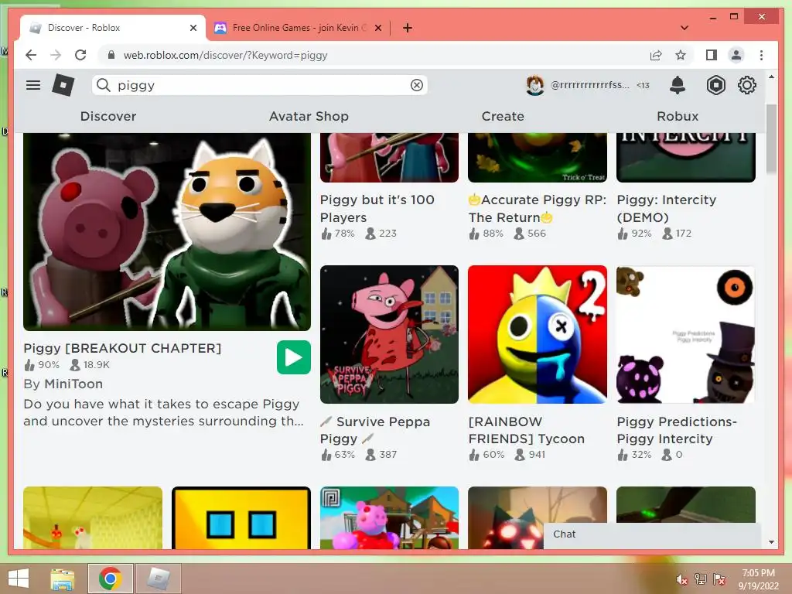
Task: Click the page vertical scrollbar thumb
Action: point(771,139)
